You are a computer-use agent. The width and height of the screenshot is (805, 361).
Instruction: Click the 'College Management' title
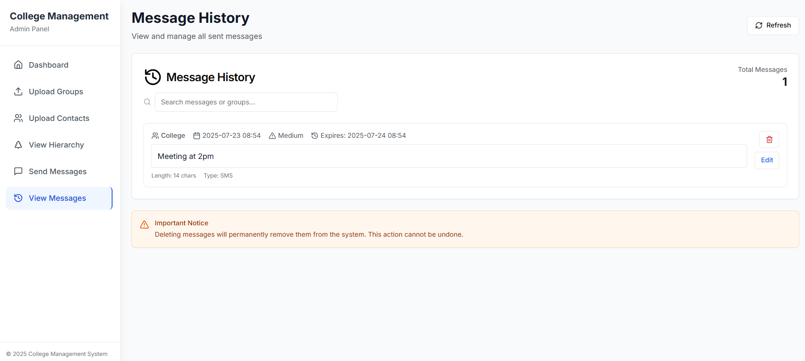59,16
